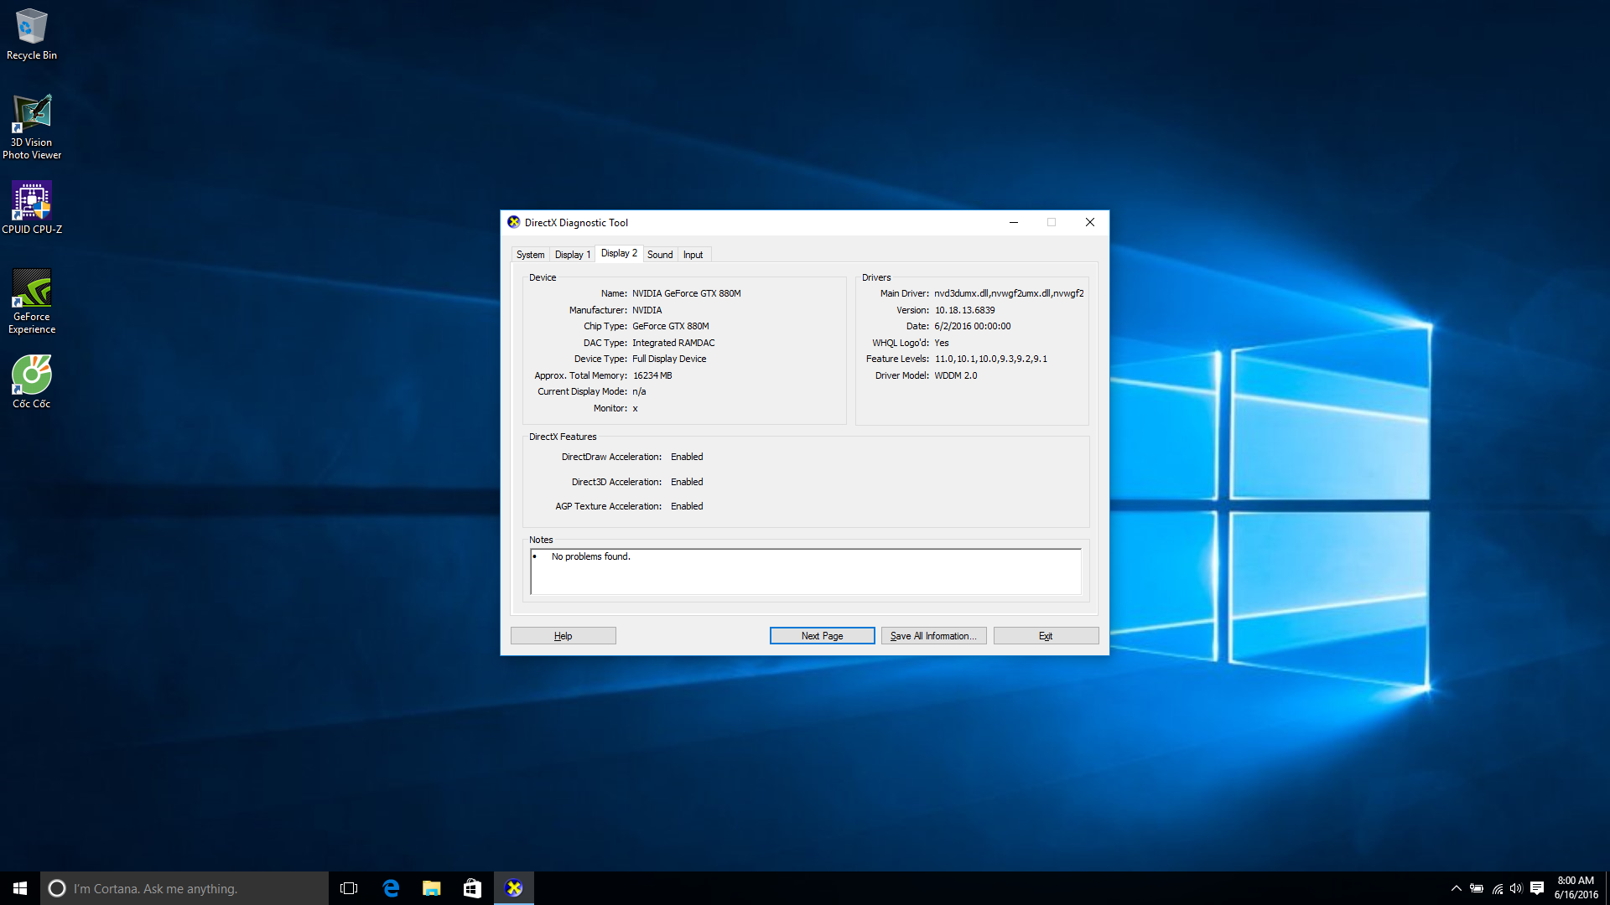Click the Next Page button
1610x905 pixels.
(822, 636)
